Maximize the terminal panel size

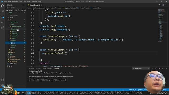pos(163,68)
